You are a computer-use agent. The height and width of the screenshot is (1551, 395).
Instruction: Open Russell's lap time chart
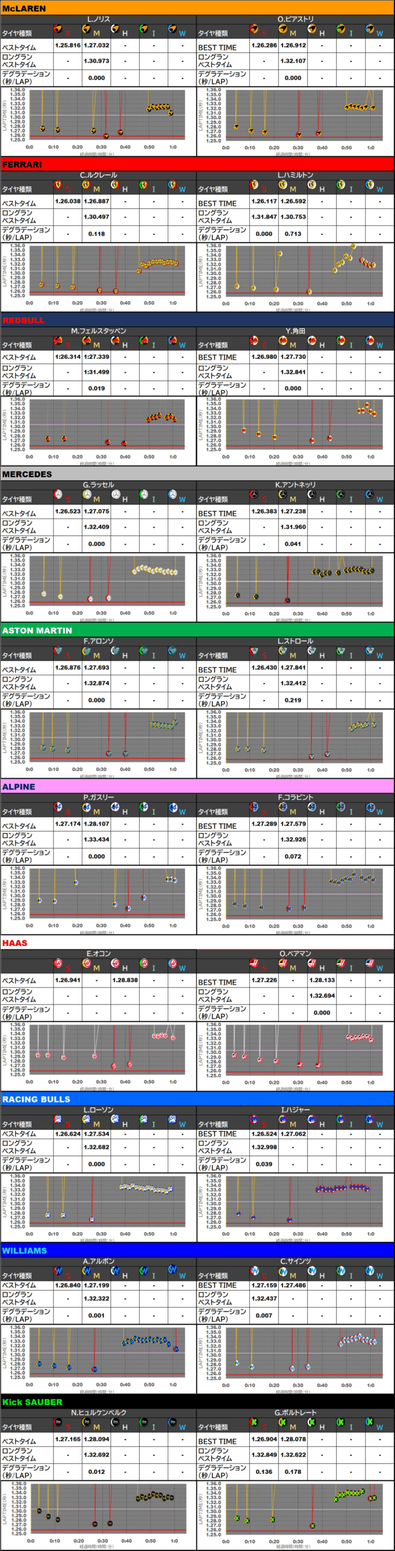click(99, 588)
